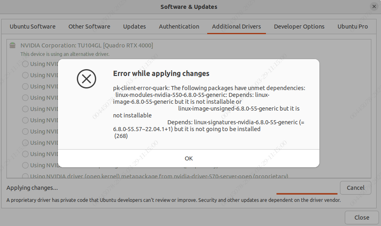Dismiss the error dialog with OK
The image size is (381, 226).
[x=189, y=158]
